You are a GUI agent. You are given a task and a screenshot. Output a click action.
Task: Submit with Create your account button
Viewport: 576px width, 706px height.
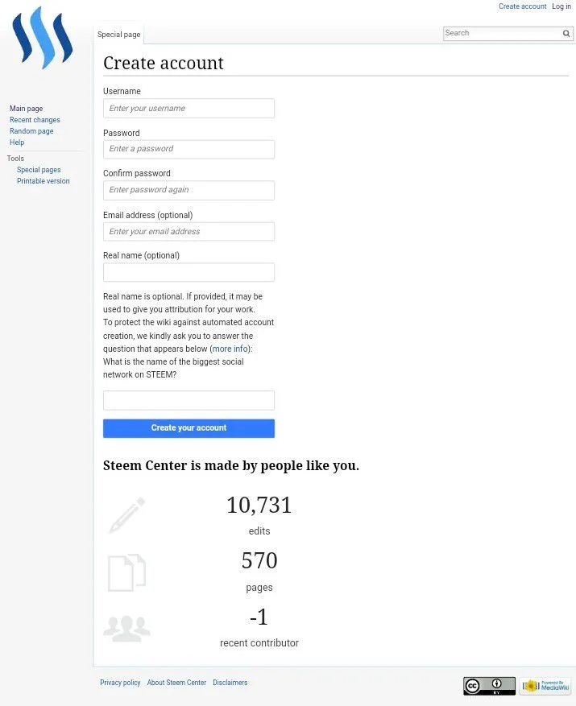tap(189, 428)
